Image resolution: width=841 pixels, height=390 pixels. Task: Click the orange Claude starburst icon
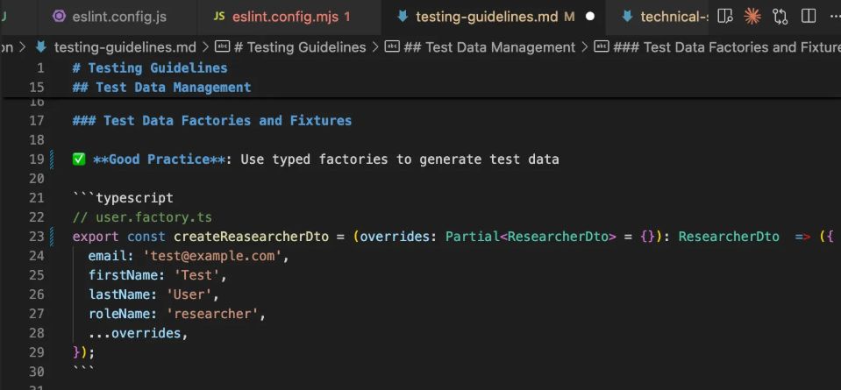pyautogui.click(x=752, y=16)
